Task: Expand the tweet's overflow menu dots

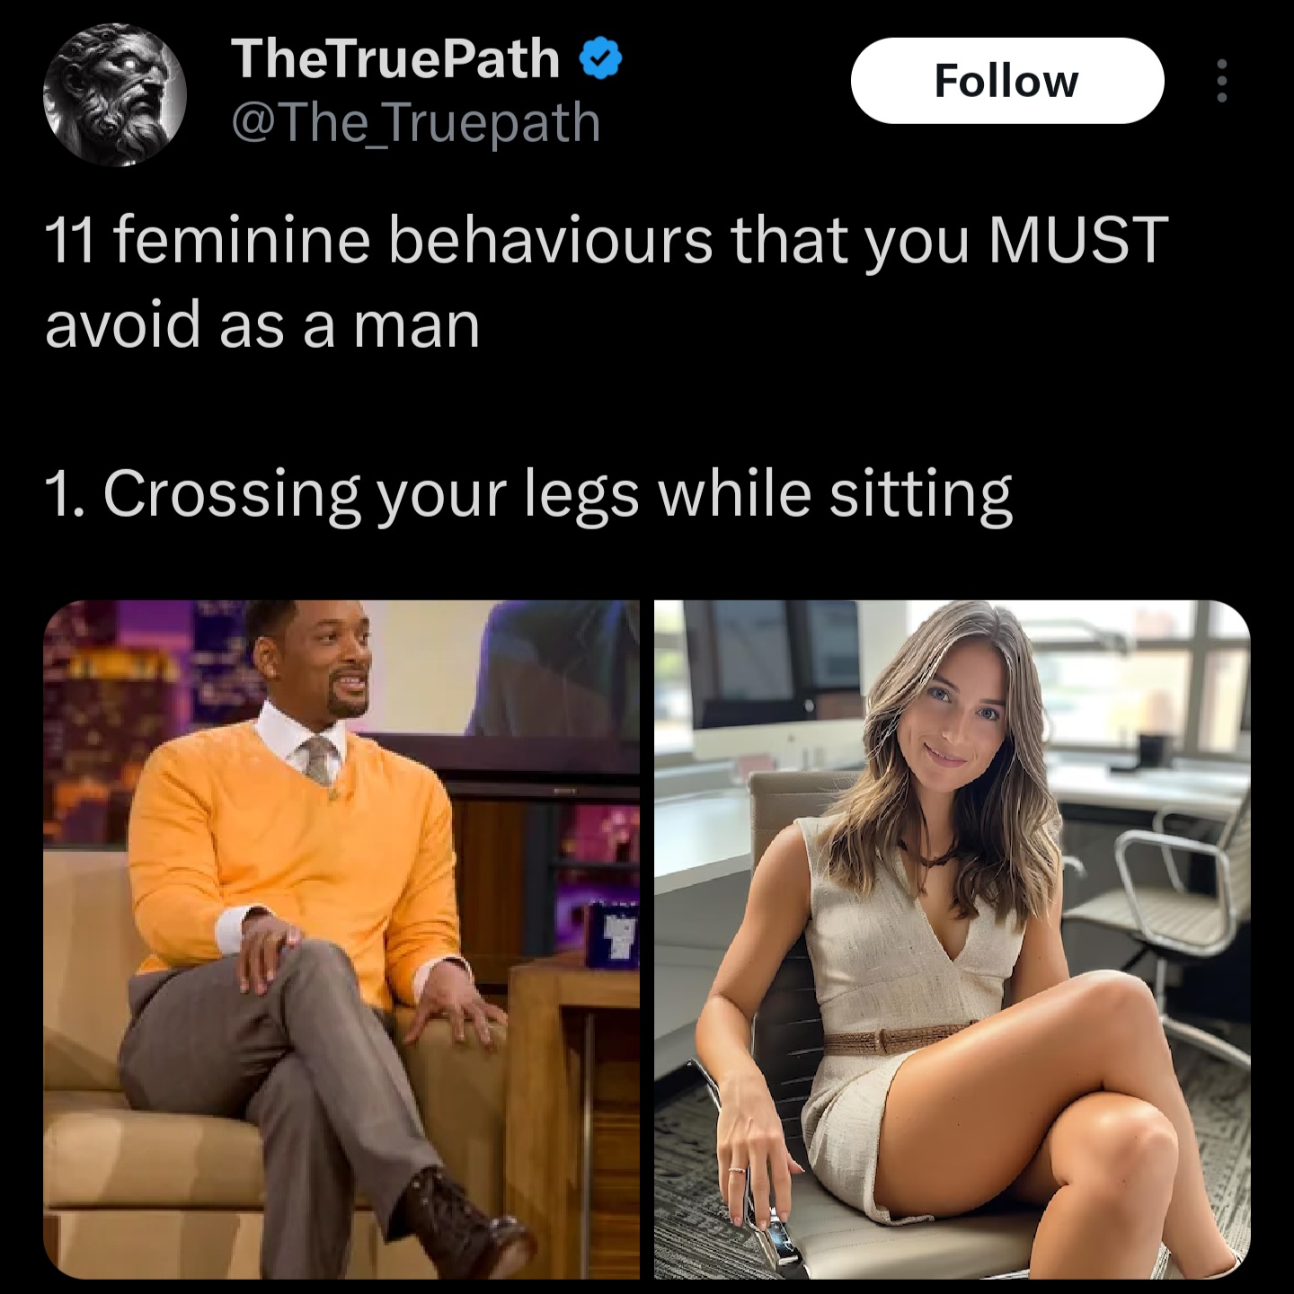Action: pyautogui.click(x=1221, y=81)
